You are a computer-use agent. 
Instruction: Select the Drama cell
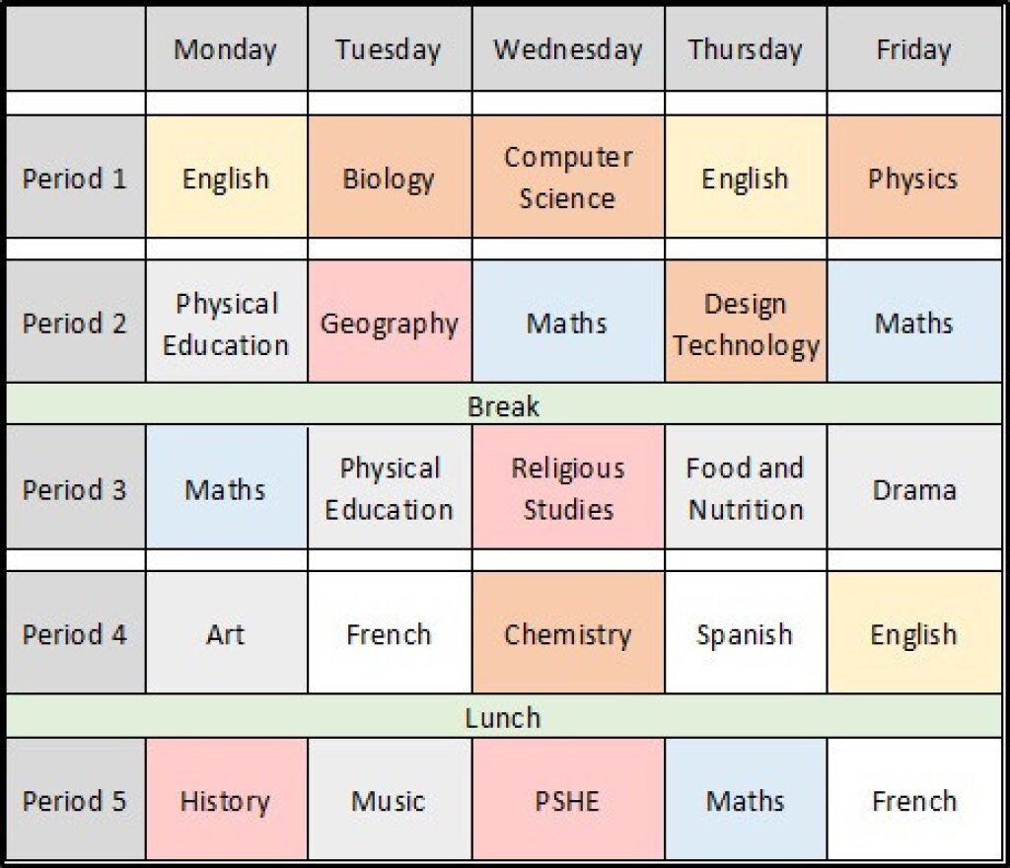point(913,489)
